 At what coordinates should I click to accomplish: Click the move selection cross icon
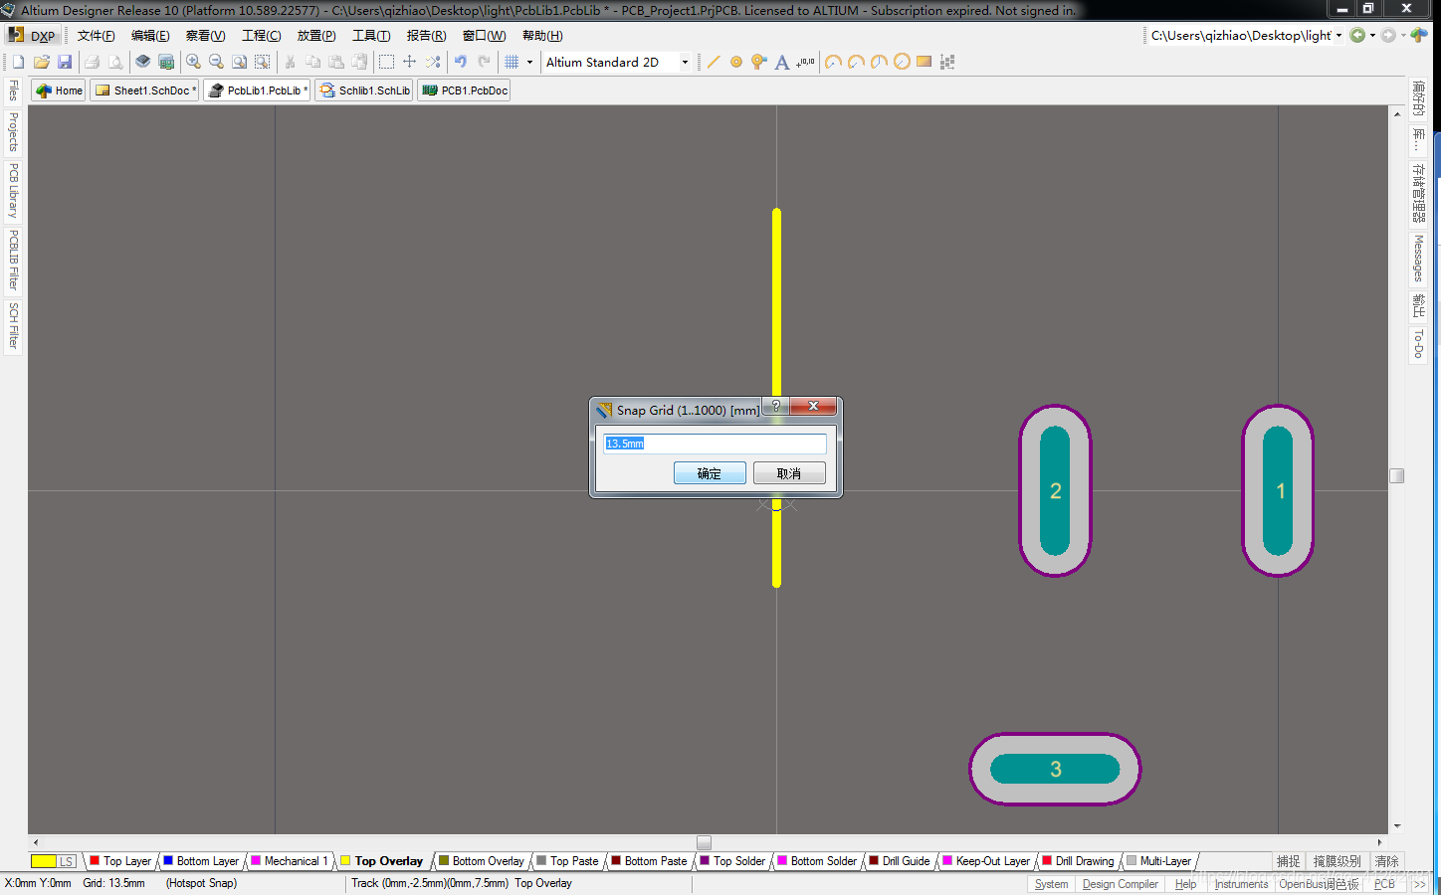coord(409,62)
